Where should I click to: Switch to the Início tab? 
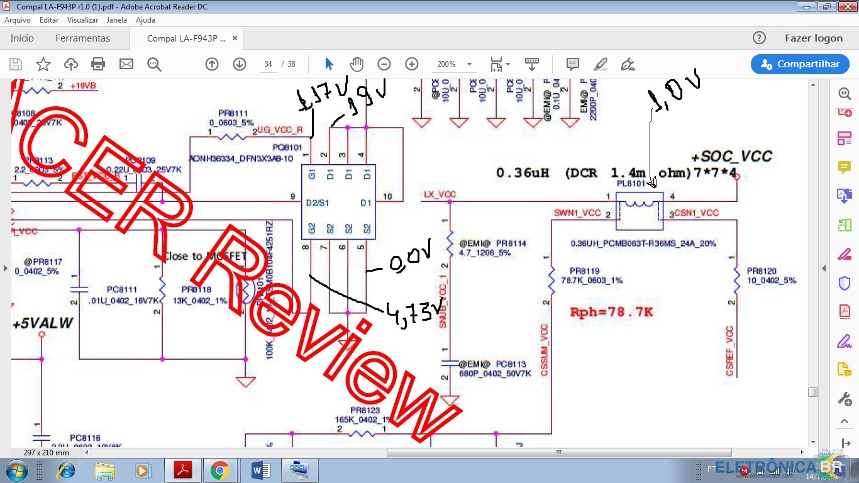click(22, 38)
